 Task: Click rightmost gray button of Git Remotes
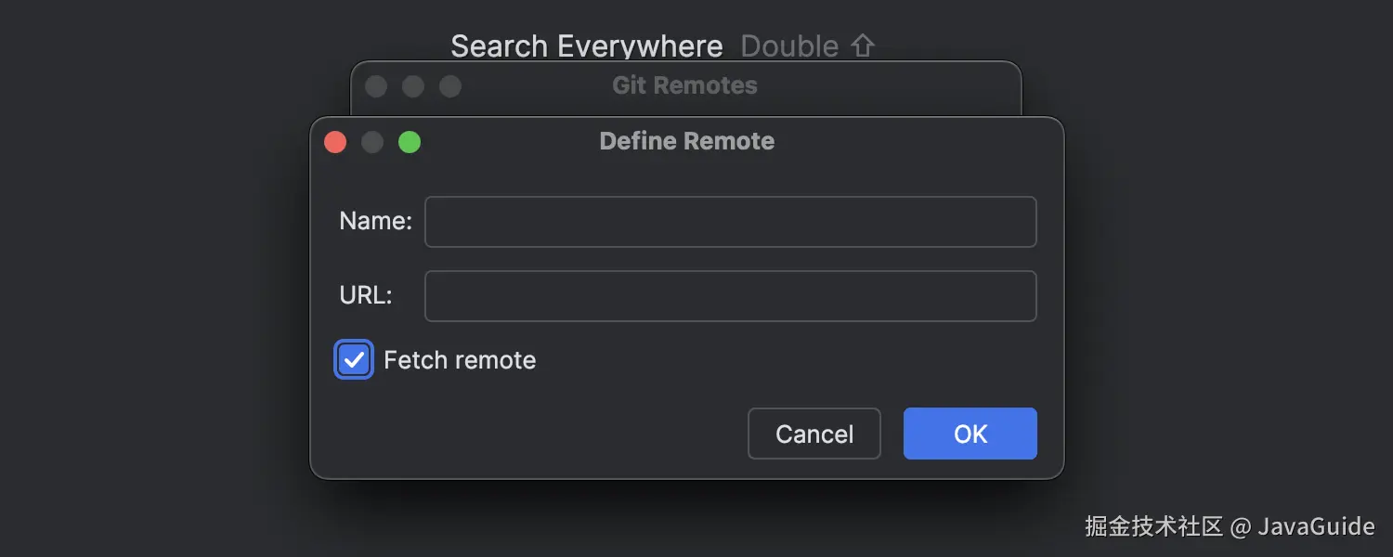pyautogui.click(x=450, y=86)
